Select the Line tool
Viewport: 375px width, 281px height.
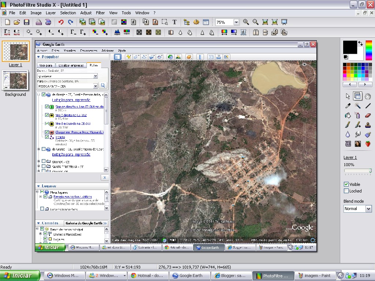[368, 106]
